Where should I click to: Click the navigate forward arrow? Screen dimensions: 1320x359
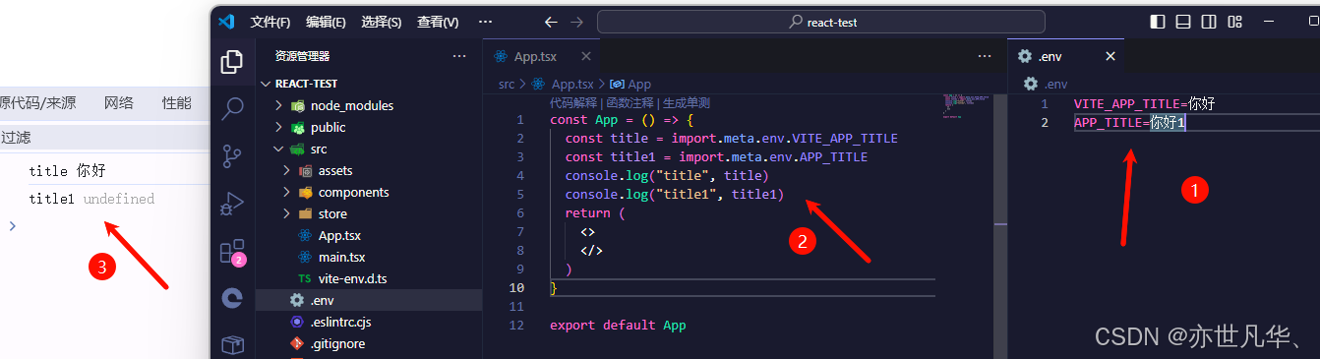point(576,22)
